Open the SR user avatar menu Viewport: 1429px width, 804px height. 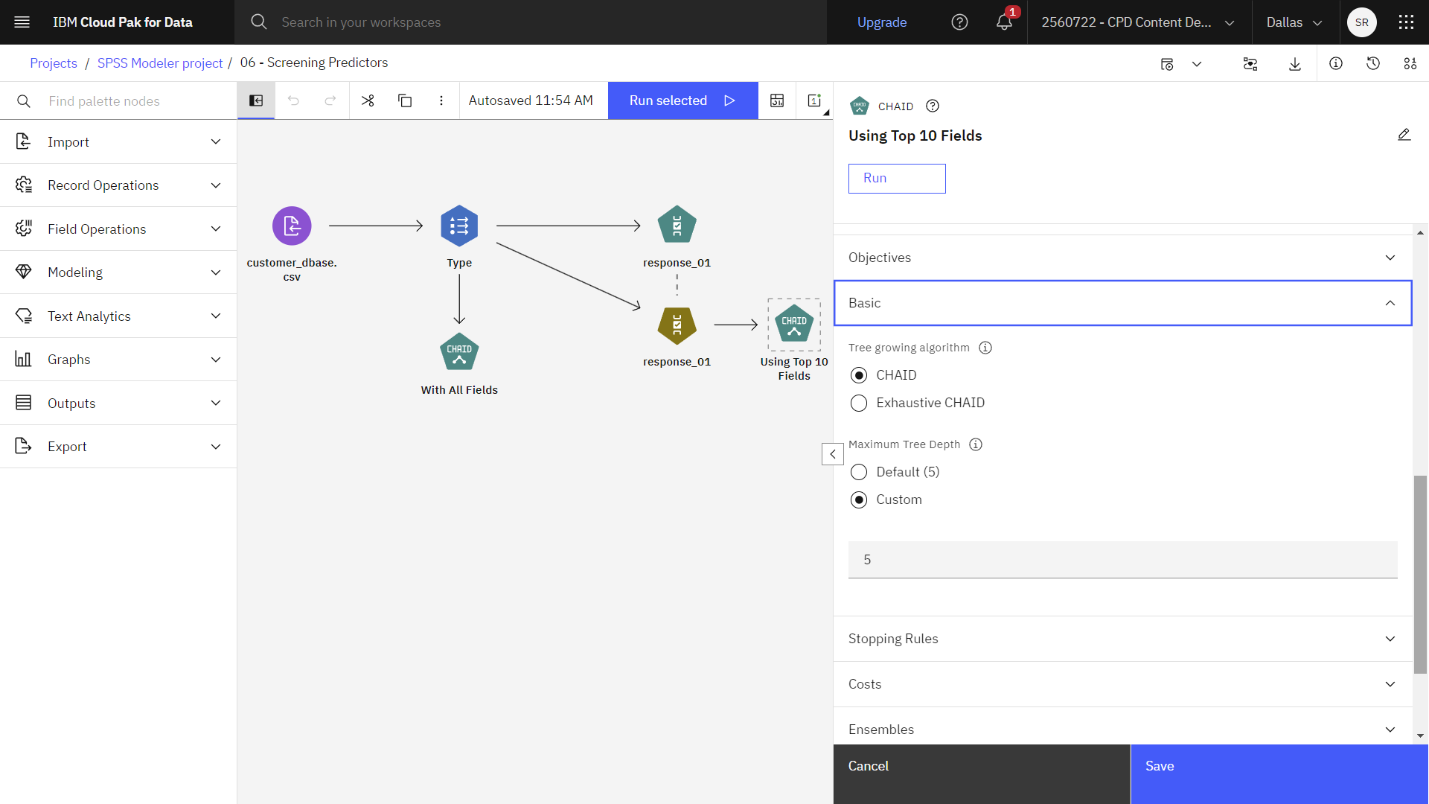point(1362,22)
